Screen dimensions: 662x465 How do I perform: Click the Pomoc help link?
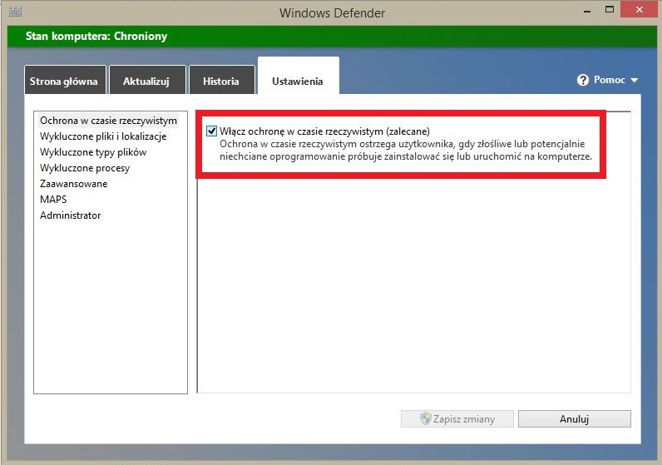(610, 80)
